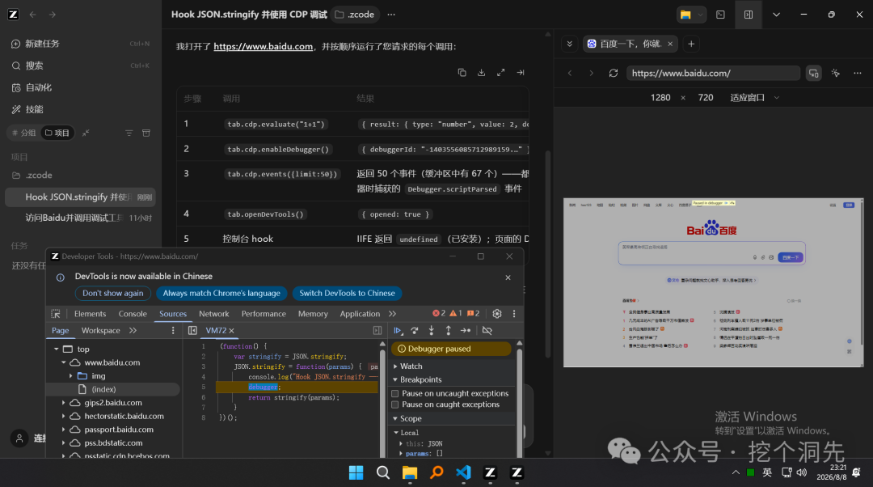The image size is (873, 487).
Task: Enable Pause on caught exceptions
Action: (x=394, y=404)
